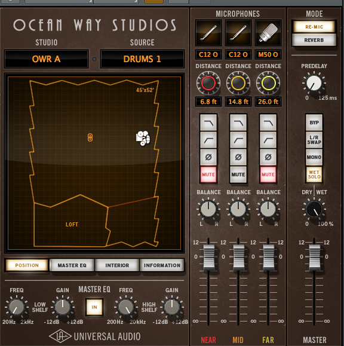The height and width of the screenshot is (346, 344).
Task: Invert phase on the NEAR channel
Action: tap(208, 157)
